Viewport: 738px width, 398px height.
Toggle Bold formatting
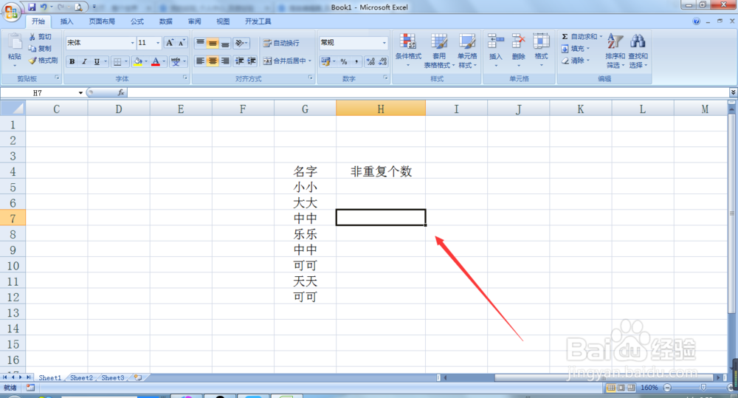(x=72, y=61)
